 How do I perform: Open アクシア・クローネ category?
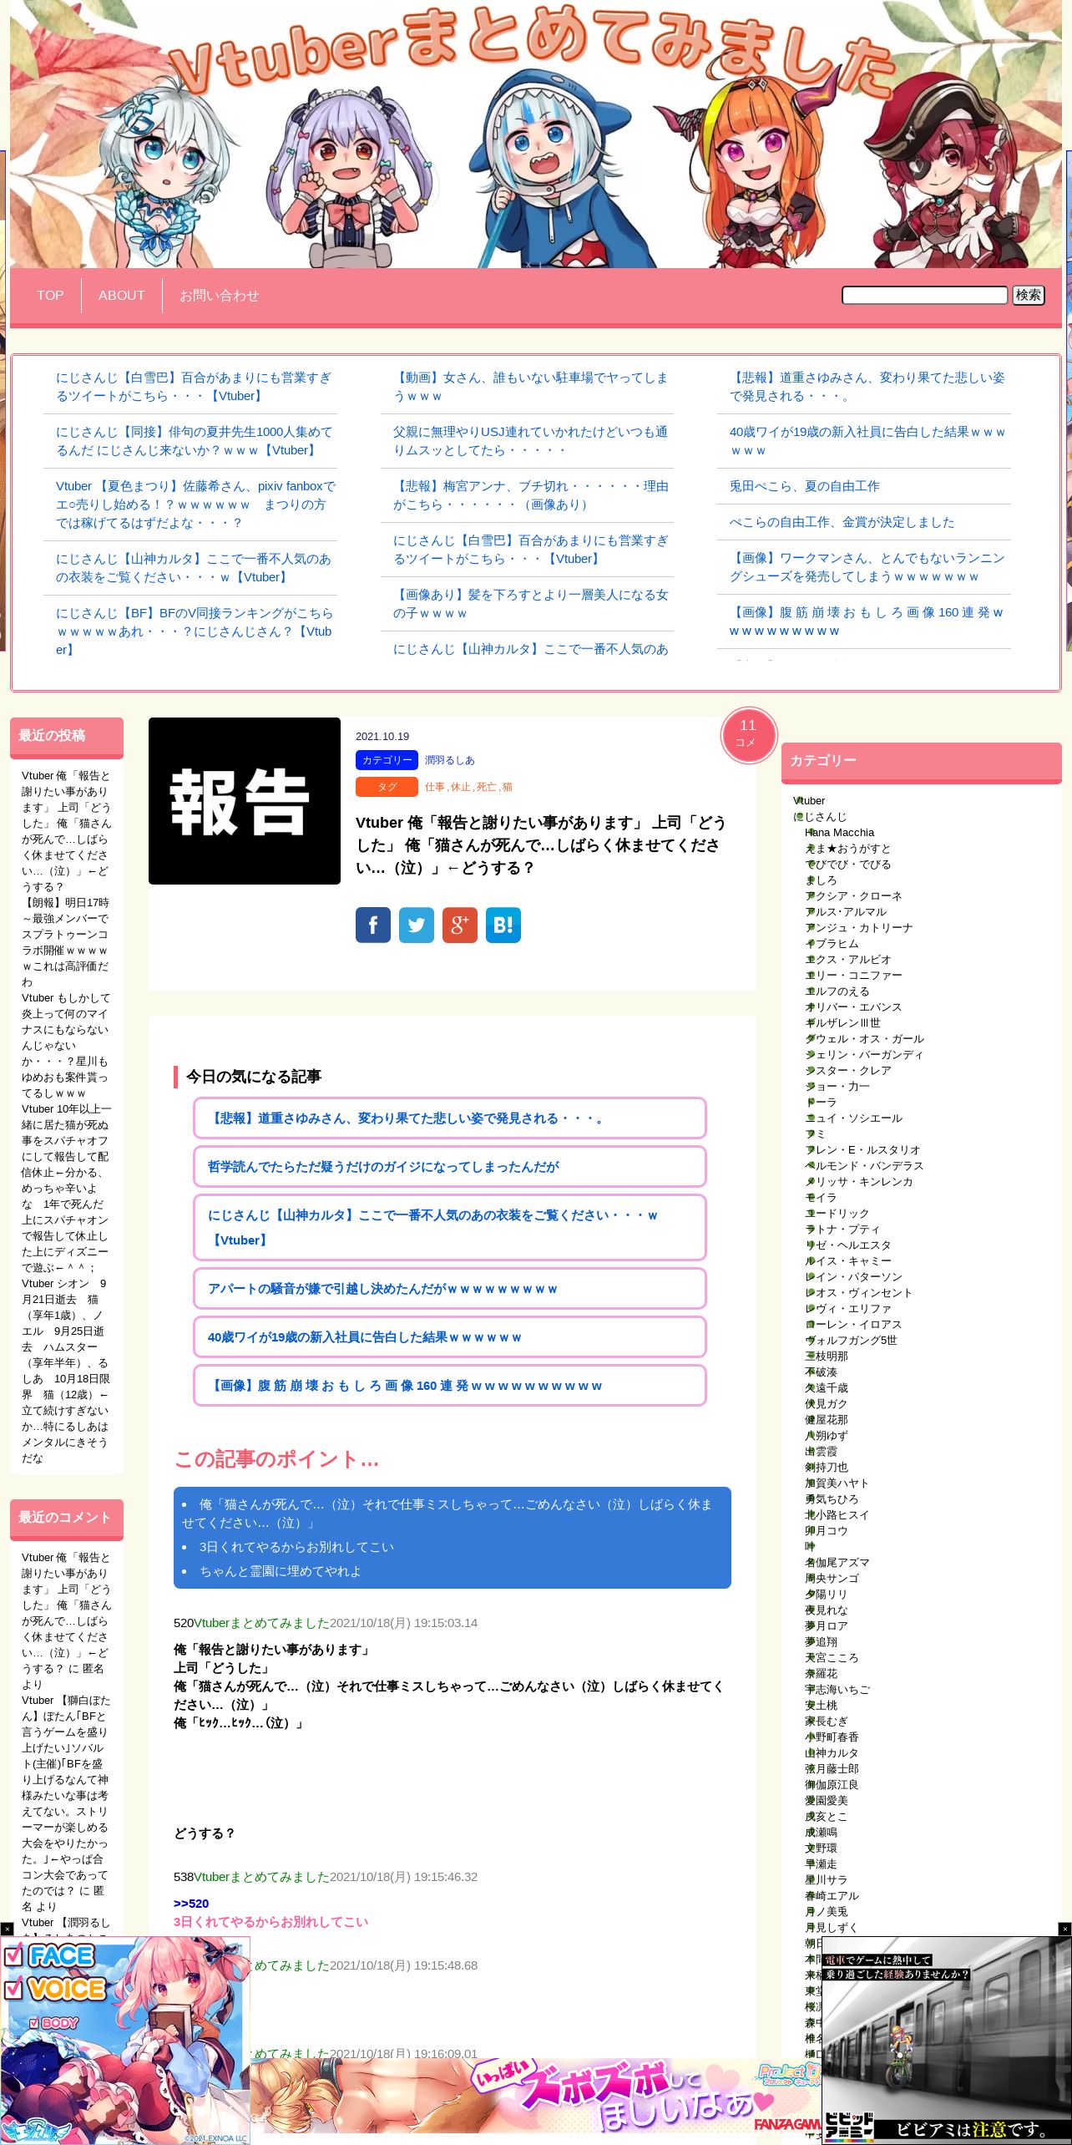[853, 896]
